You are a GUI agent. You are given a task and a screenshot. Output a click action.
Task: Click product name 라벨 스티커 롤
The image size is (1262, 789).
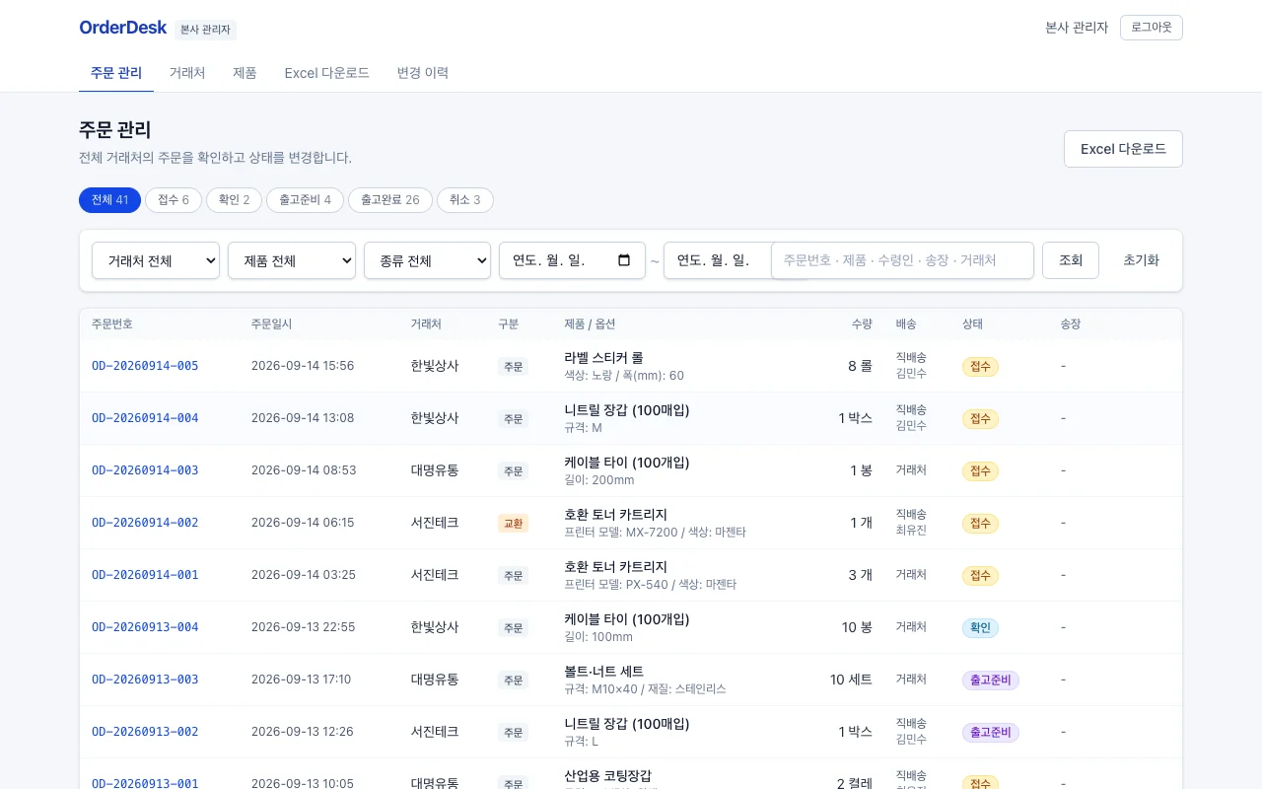tap(603, 357)
